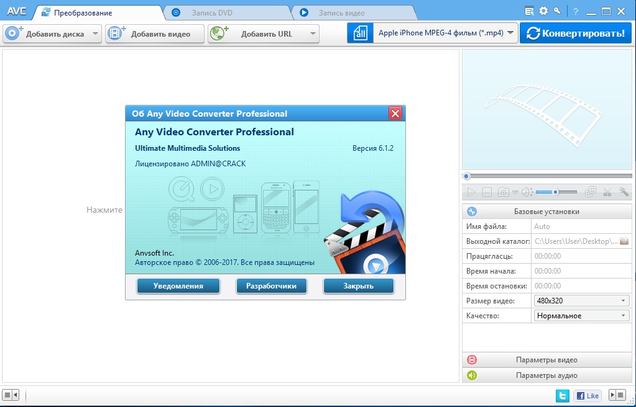Mute audio with the speaker icon
The image size is (636, 407).
tap(526, 192)
